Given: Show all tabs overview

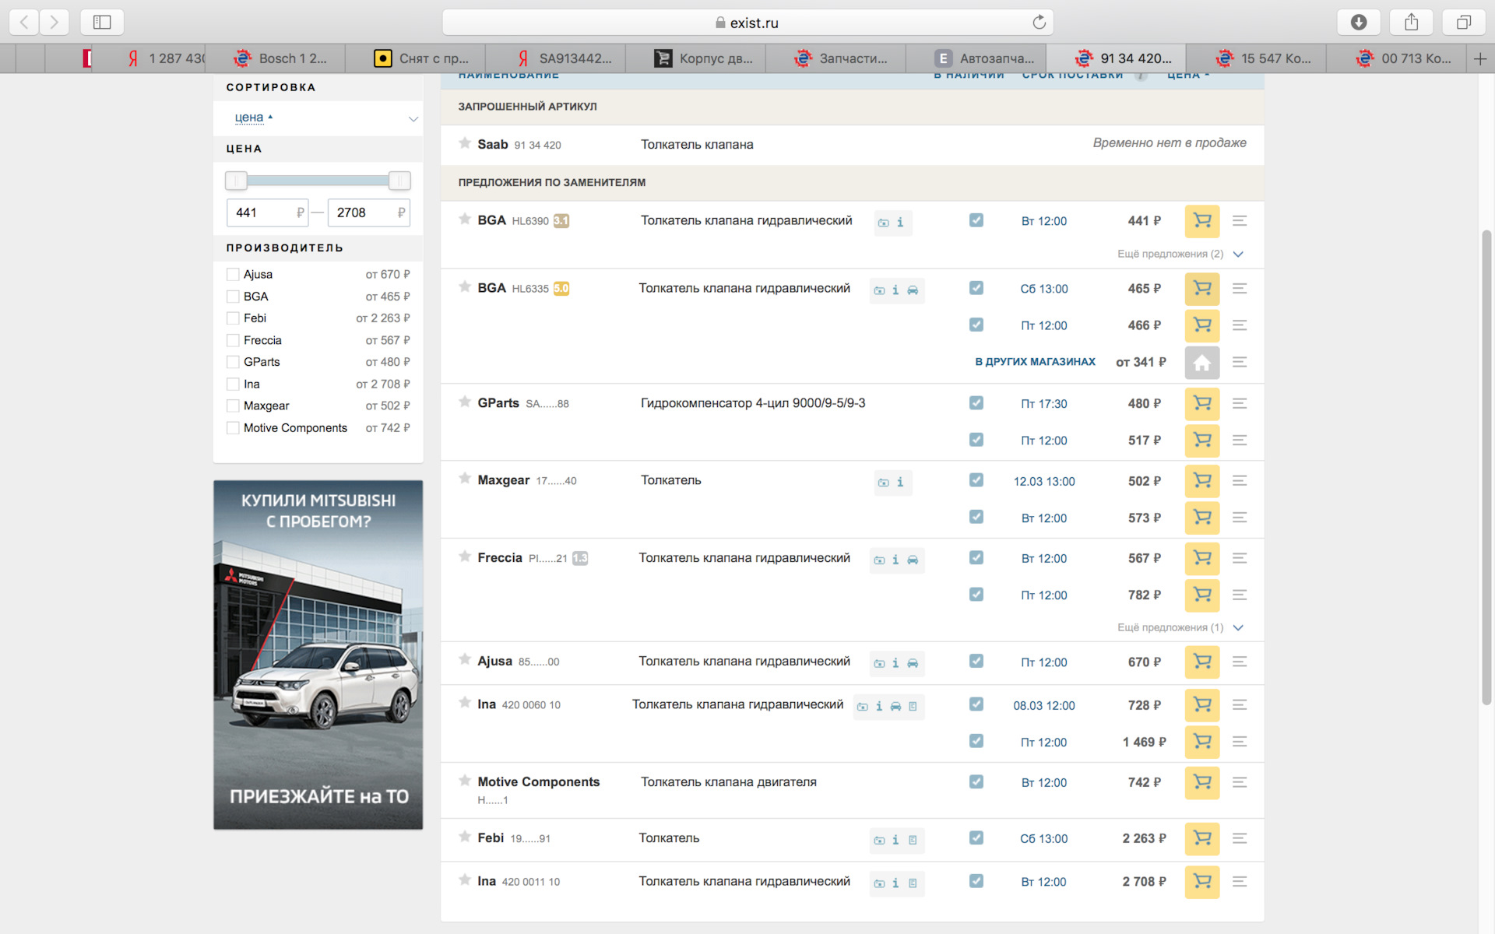Looking at the screenshot, I should pos(1464,22).
